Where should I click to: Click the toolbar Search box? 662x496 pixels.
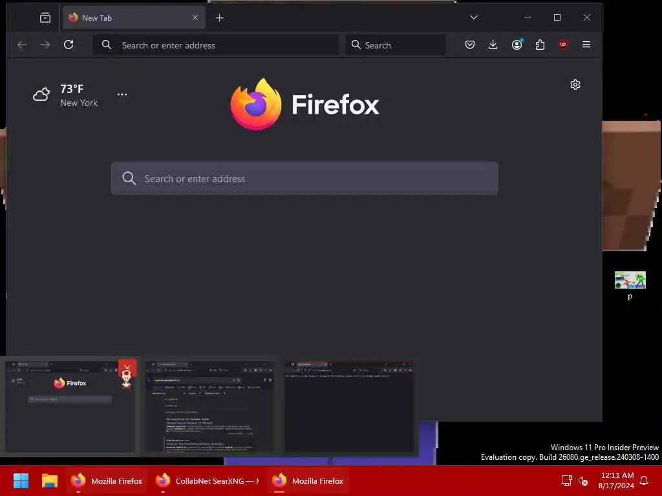pyautogui.click(x=396, y=45)
